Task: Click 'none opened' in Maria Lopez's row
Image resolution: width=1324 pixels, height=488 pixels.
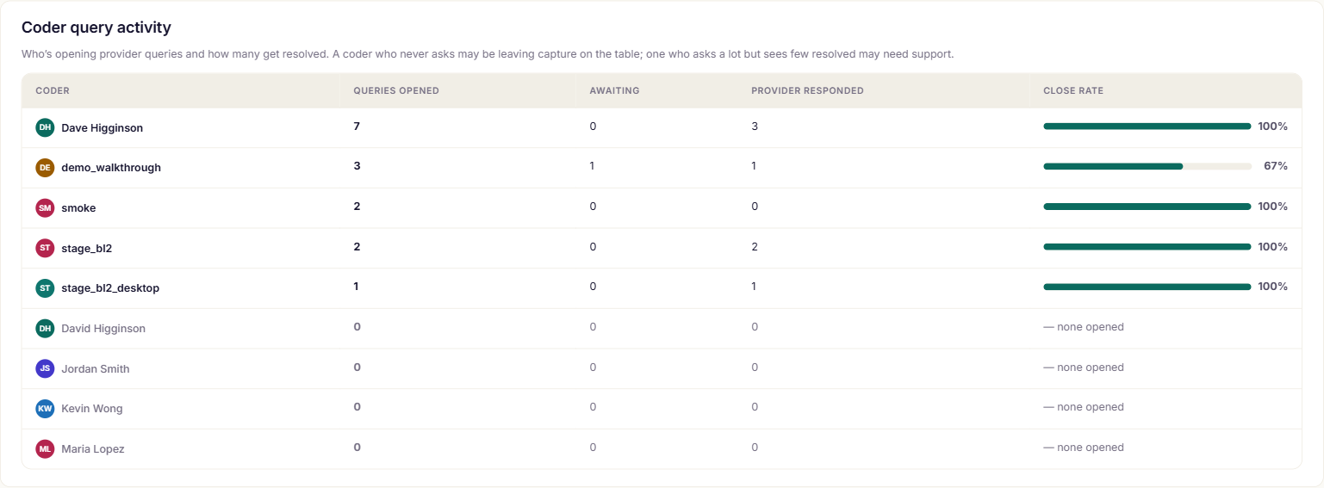Action: pyautogui.click(x=1084, y=448)
